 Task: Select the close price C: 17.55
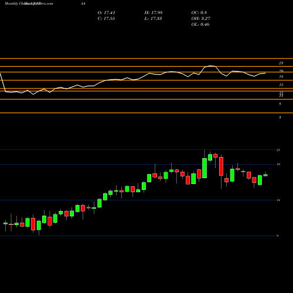106,19
